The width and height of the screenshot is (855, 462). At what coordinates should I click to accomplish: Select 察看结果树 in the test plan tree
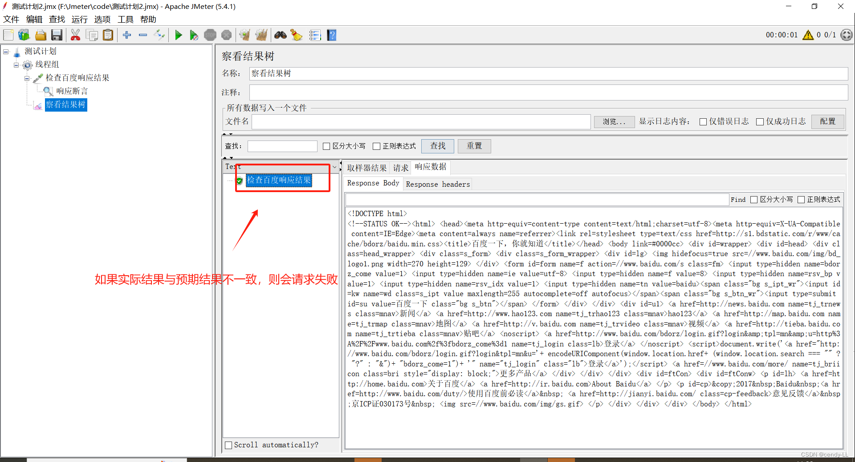[65, 104]
